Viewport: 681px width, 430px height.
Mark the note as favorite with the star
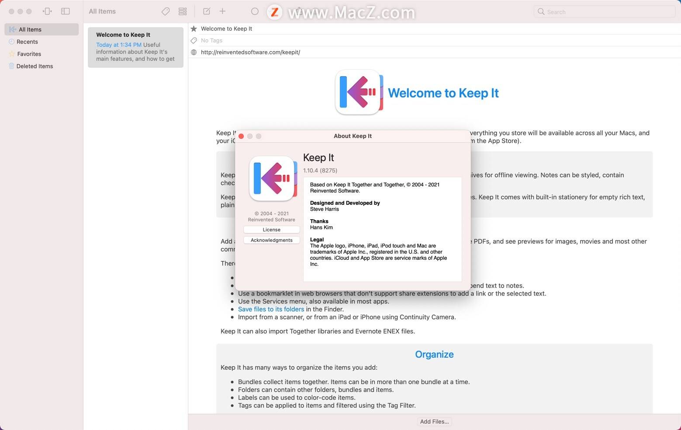point(194,29)
